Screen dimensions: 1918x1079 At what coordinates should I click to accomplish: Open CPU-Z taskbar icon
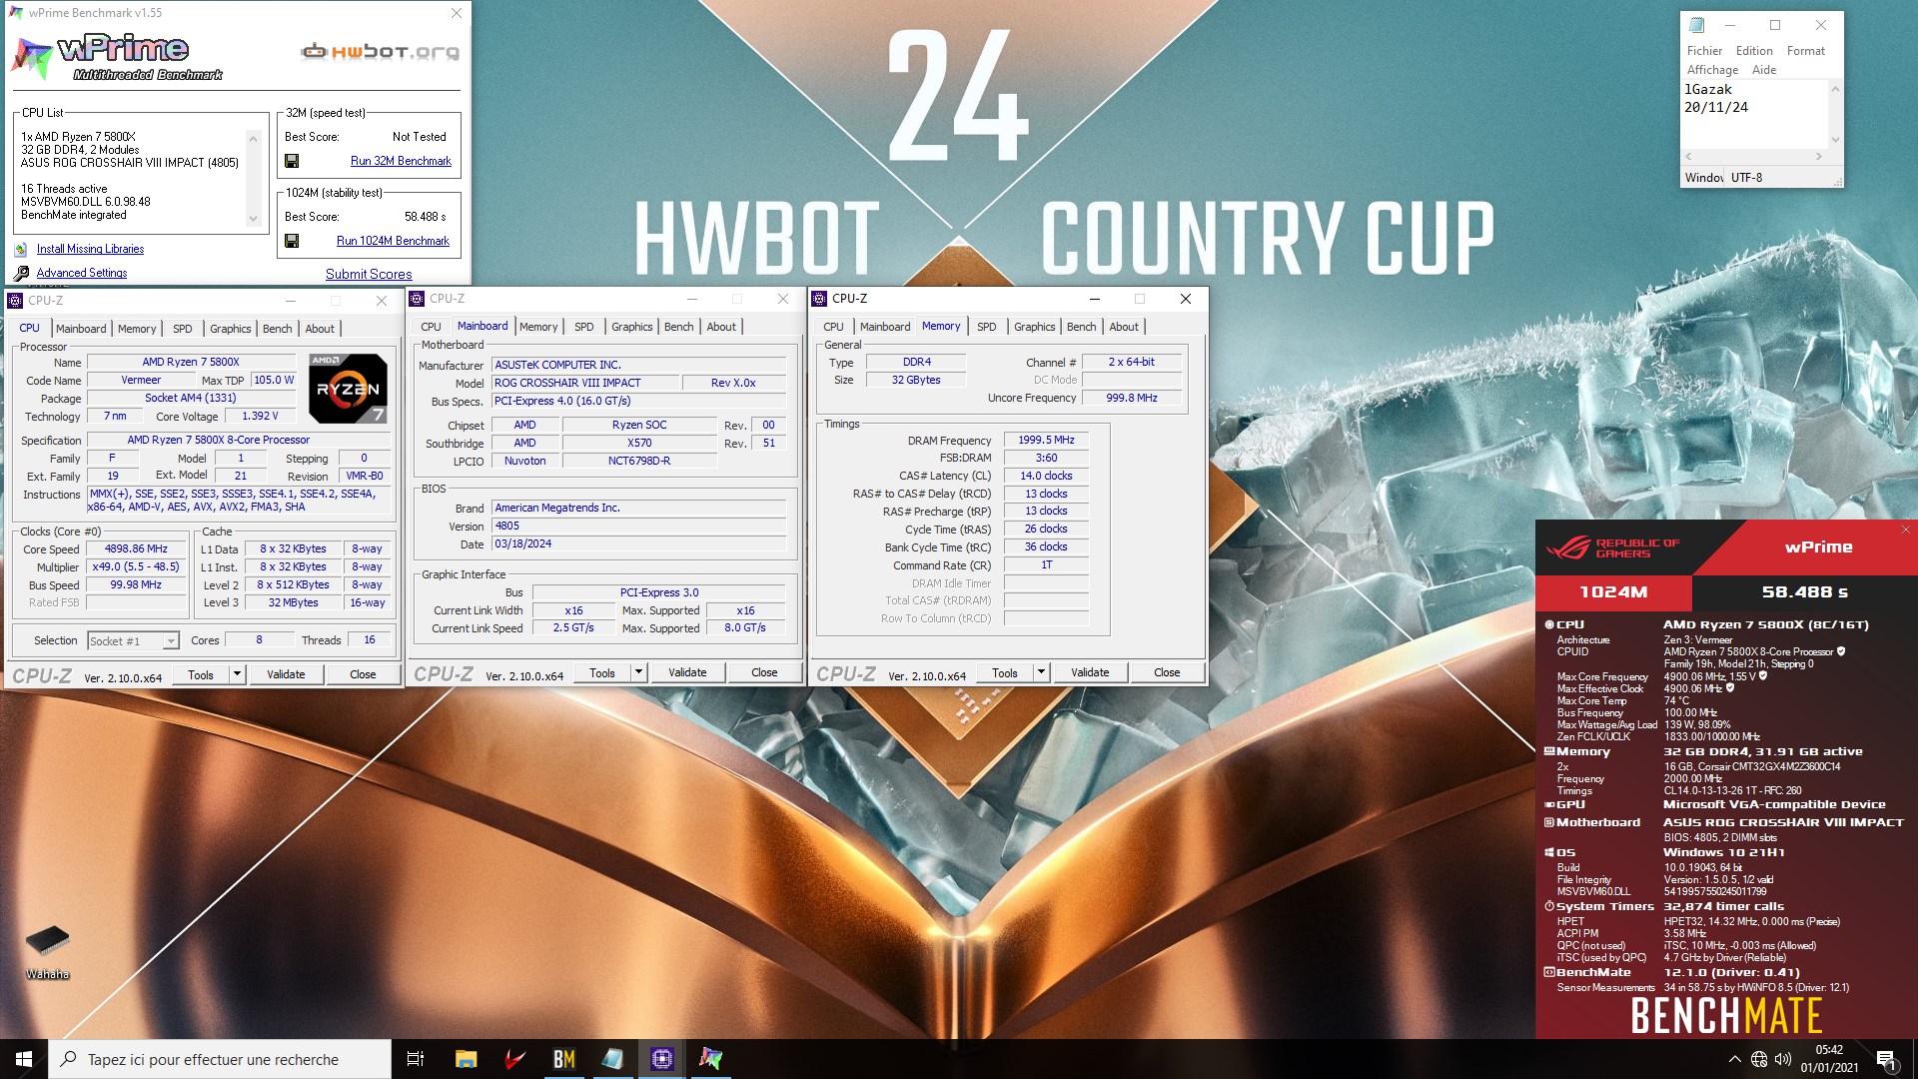(x=661, y=1059)
